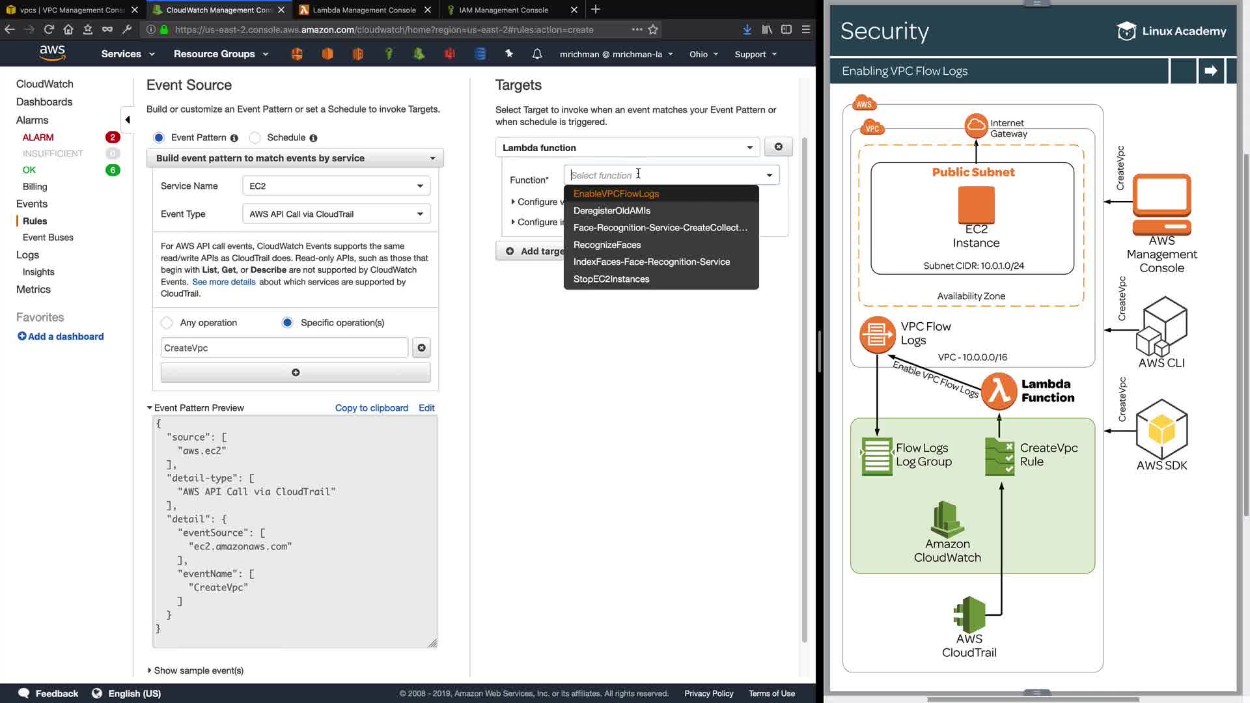Image resolution: width=1250 pixels, height=703 pixels.
Task: Remove the CreateVpc operation entry
Action: coord(422,348)
